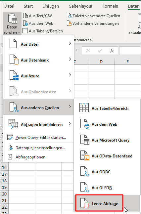
Task: Click the Abfragen kombinieren icon
Action: [x=13, y=124]
